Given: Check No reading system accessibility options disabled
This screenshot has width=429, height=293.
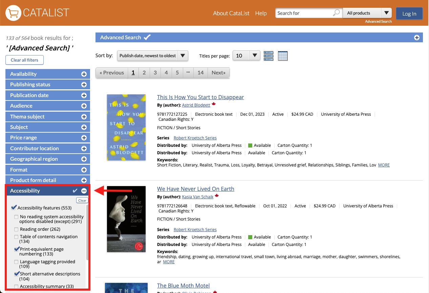Looking at the screenshot, I should [x=16, y=217].
